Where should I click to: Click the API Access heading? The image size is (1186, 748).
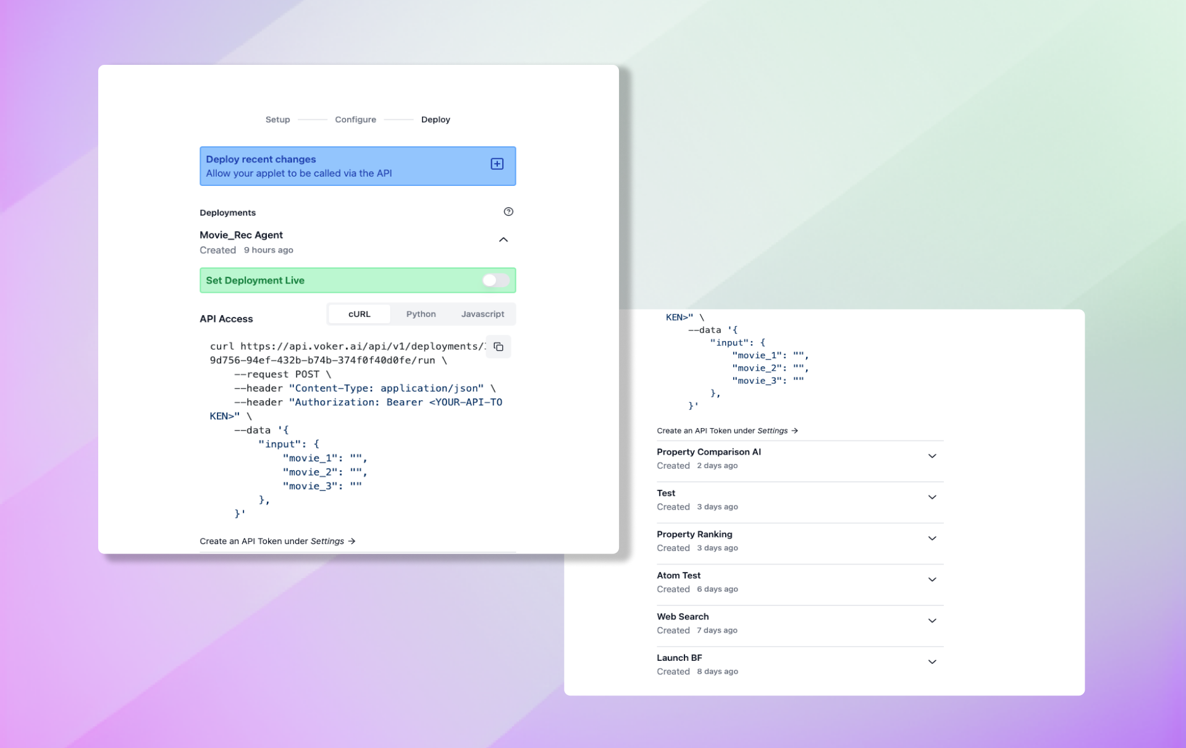226,319
